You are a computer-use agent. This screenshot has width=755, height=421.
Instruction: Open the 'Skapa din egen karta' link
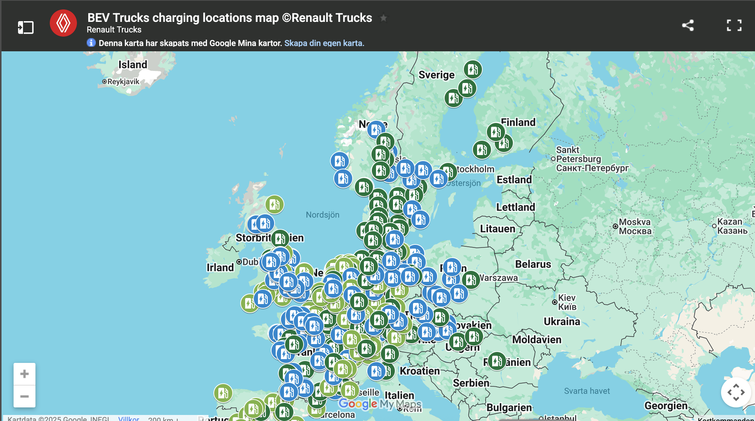[324, 43]
